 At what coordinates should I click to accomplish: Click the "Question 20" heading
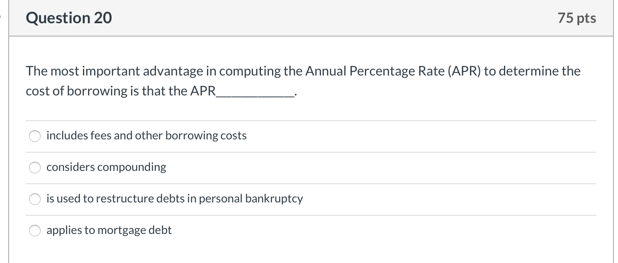tap(68, 17)
